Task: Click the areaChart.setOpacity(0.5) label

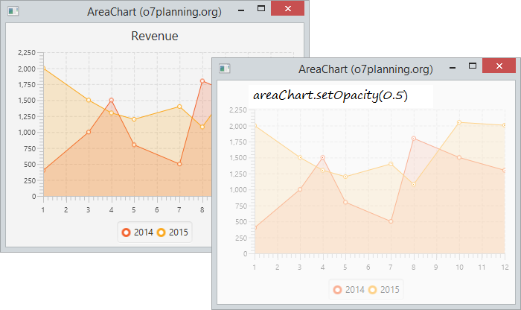Action: 330,95
